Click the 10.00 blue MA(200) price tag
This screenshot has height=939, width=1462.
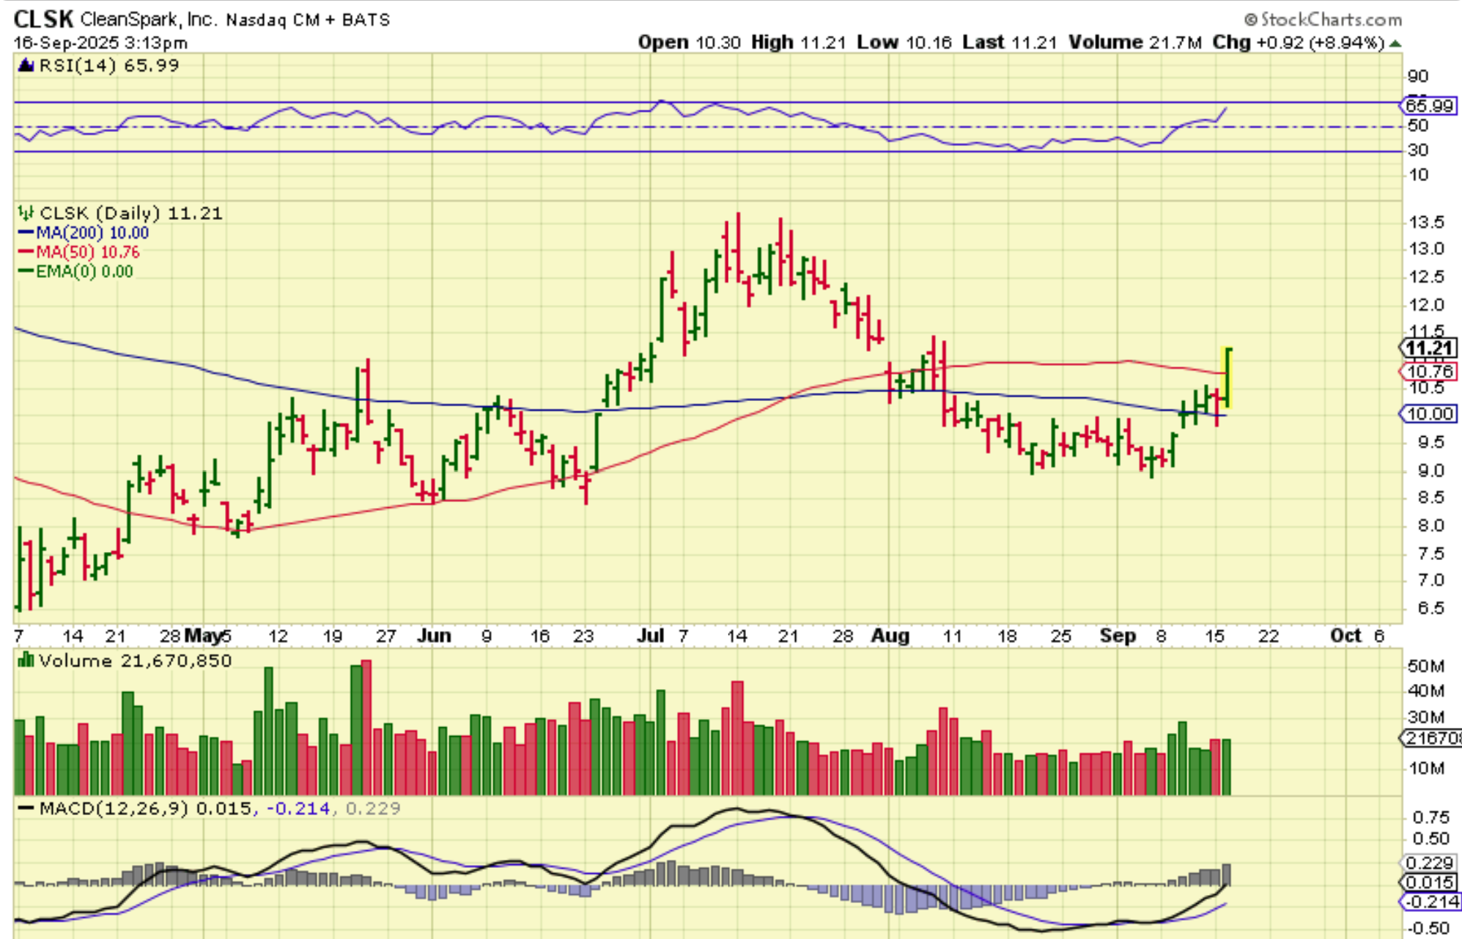pyautogui.click(x=1429, y=414)
